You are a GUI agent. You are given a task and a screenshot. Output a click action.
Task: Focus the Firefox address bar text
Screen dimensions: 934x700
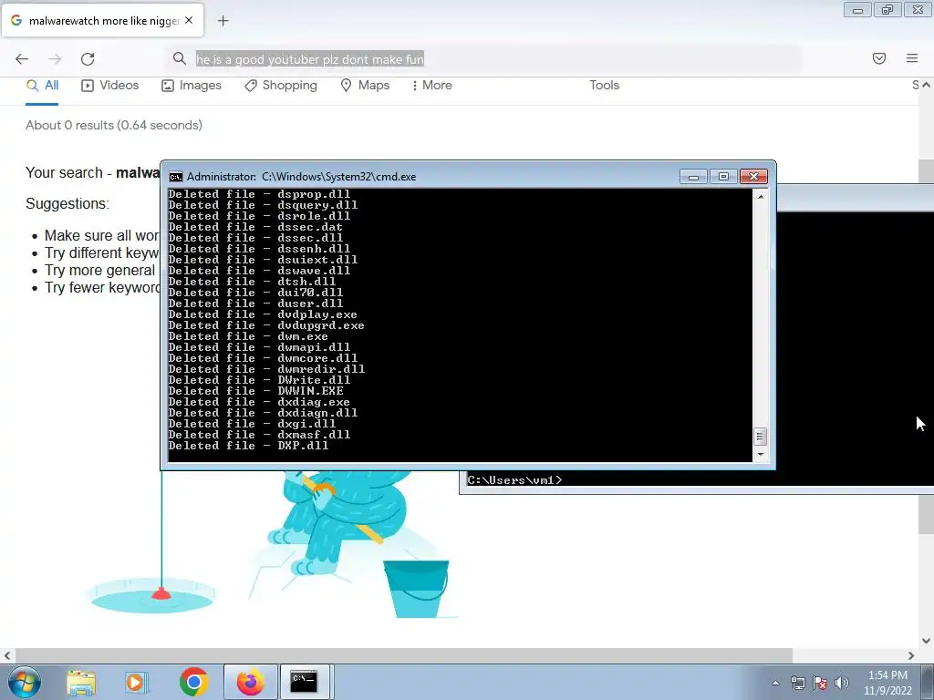(x=310, y=59)
